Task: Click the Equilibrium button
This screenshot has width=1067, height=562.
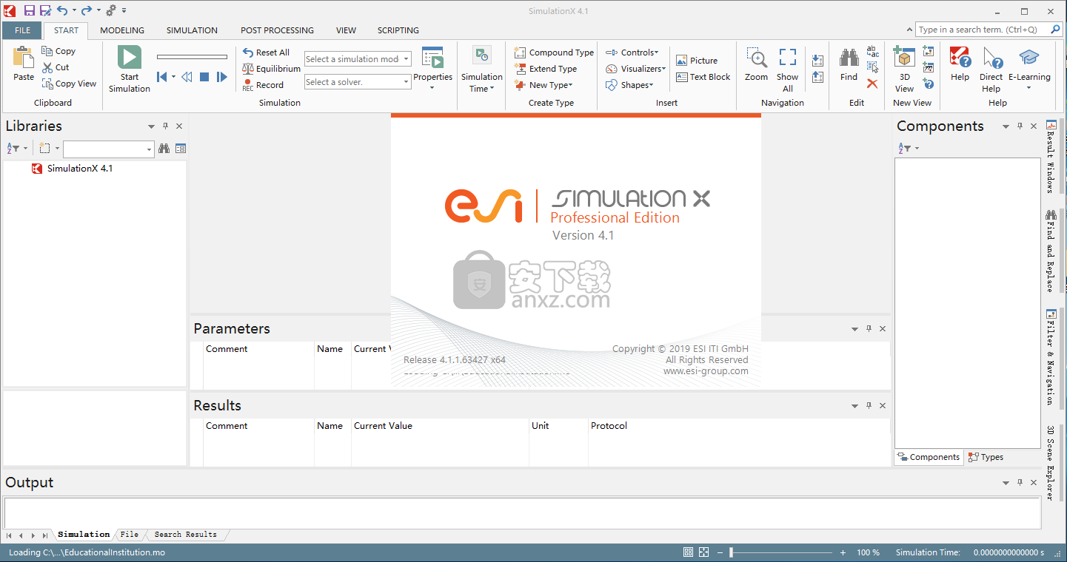Action: coord(271,69)
